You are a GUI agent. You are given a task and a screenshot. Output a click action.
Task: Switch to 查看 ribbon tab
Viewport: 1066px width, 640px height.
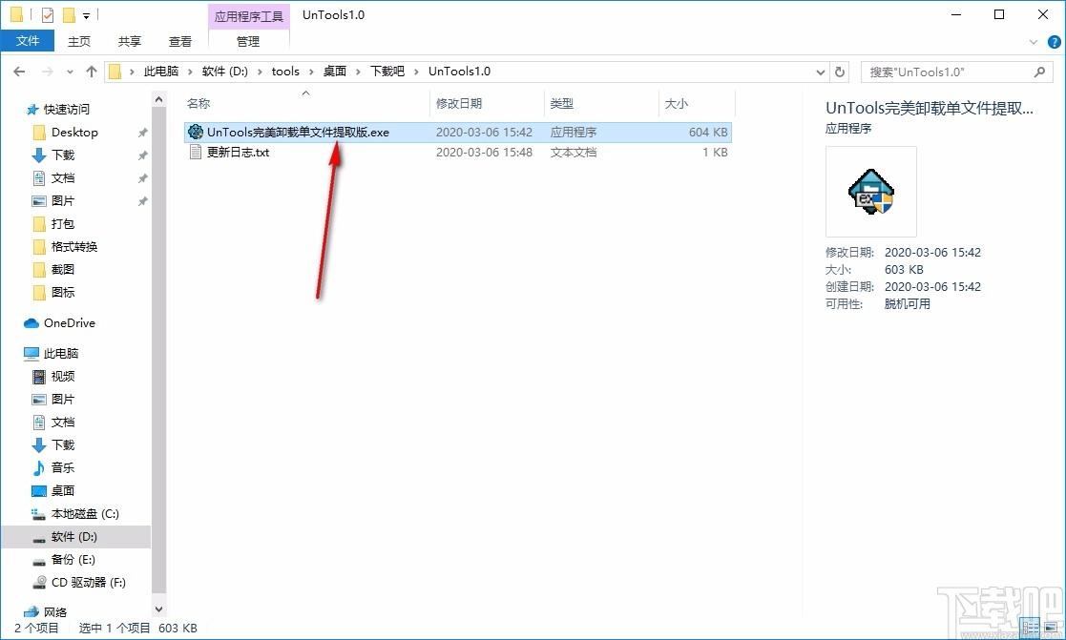pos(180,41)
